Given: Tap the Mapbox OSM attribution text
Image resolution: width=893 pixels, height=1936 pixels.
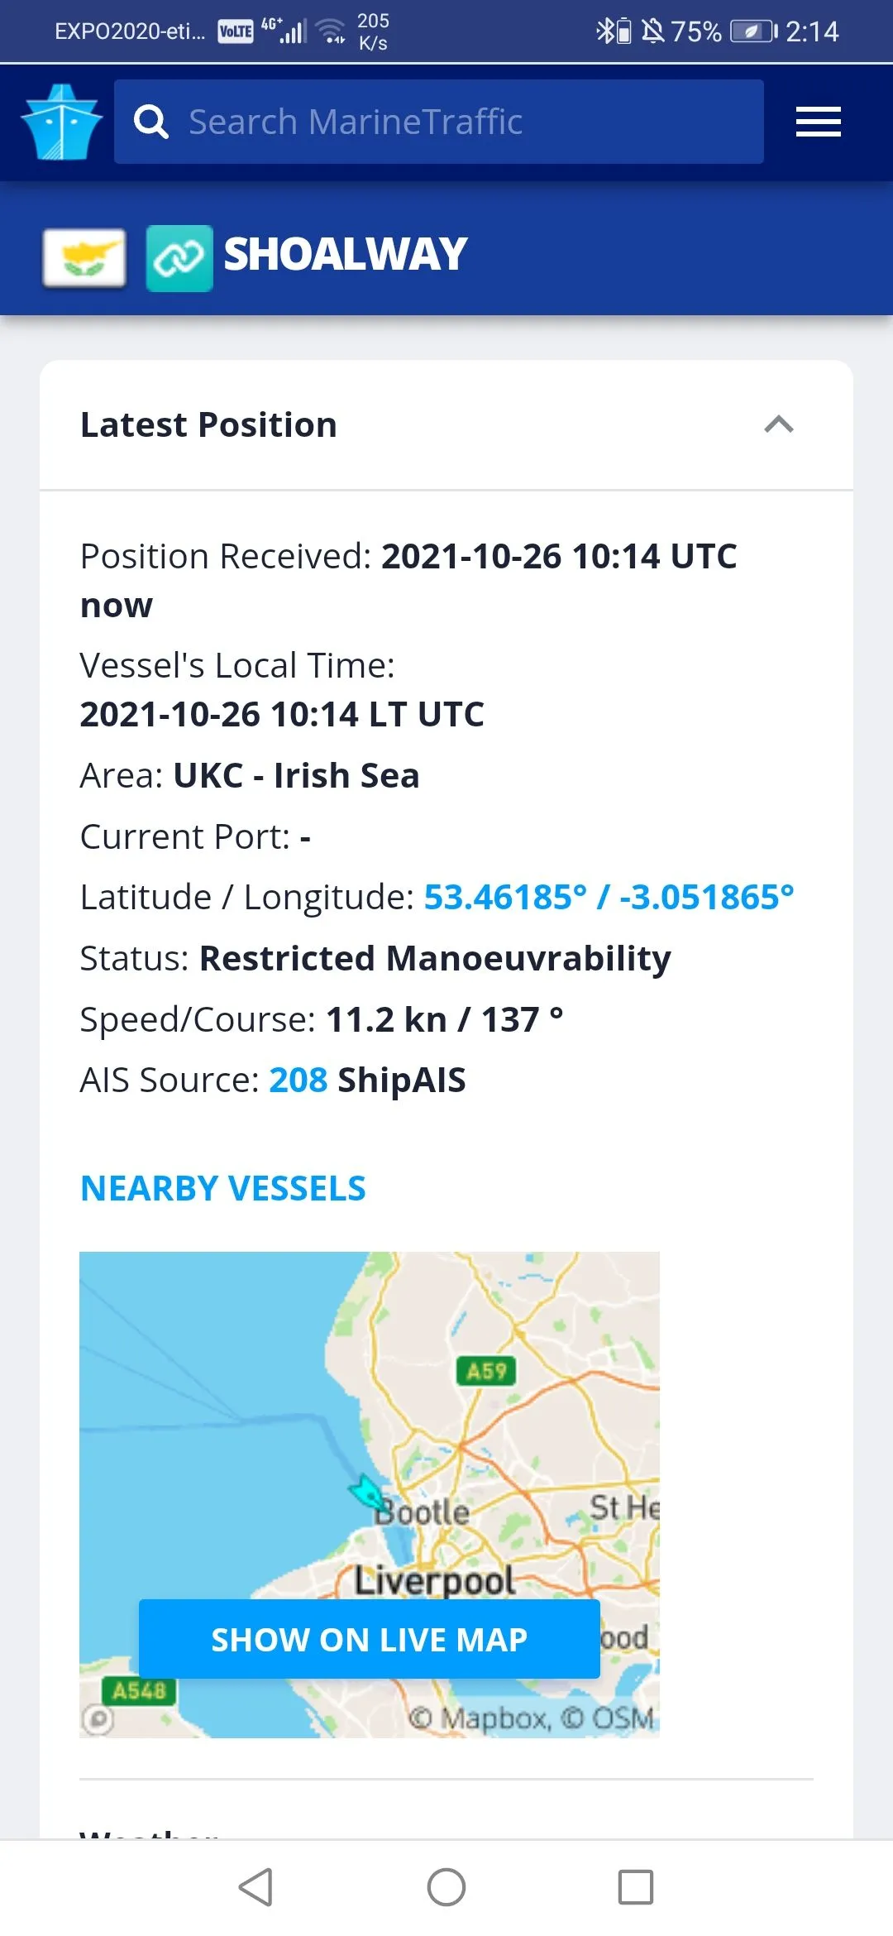Looking at the screenshot, I should 532,1719.
